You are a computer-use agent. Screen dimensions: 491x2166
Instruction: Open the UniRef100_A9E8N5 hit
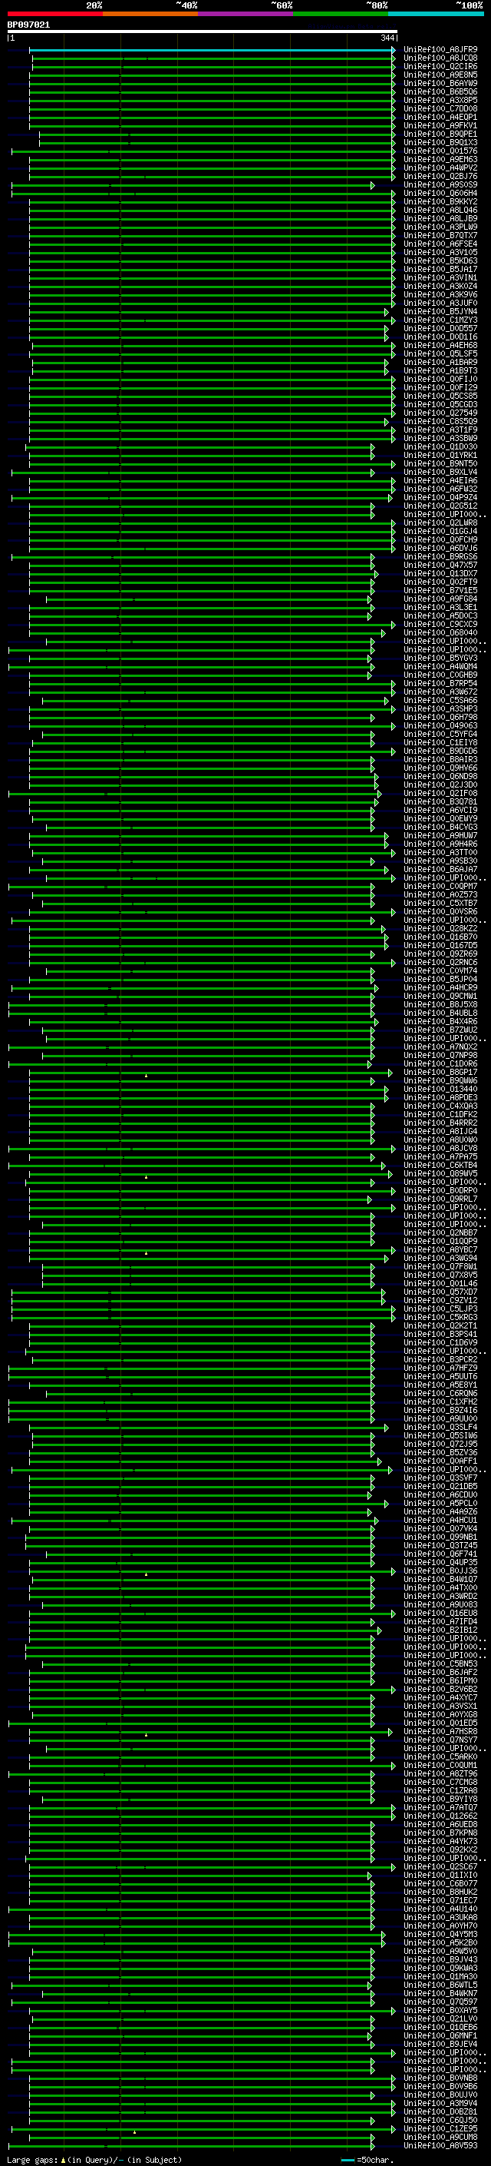(440, 75)
